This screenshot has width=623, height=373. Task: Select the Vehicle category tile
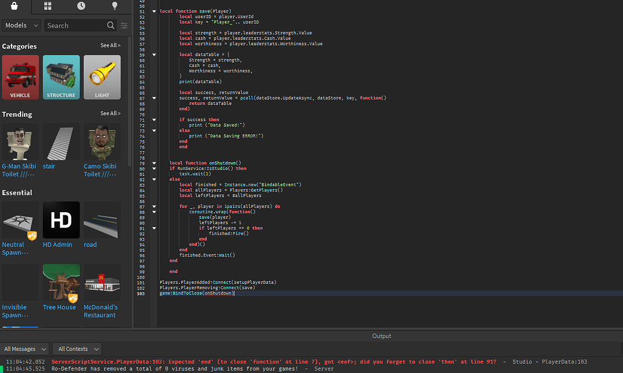(20, 77)
